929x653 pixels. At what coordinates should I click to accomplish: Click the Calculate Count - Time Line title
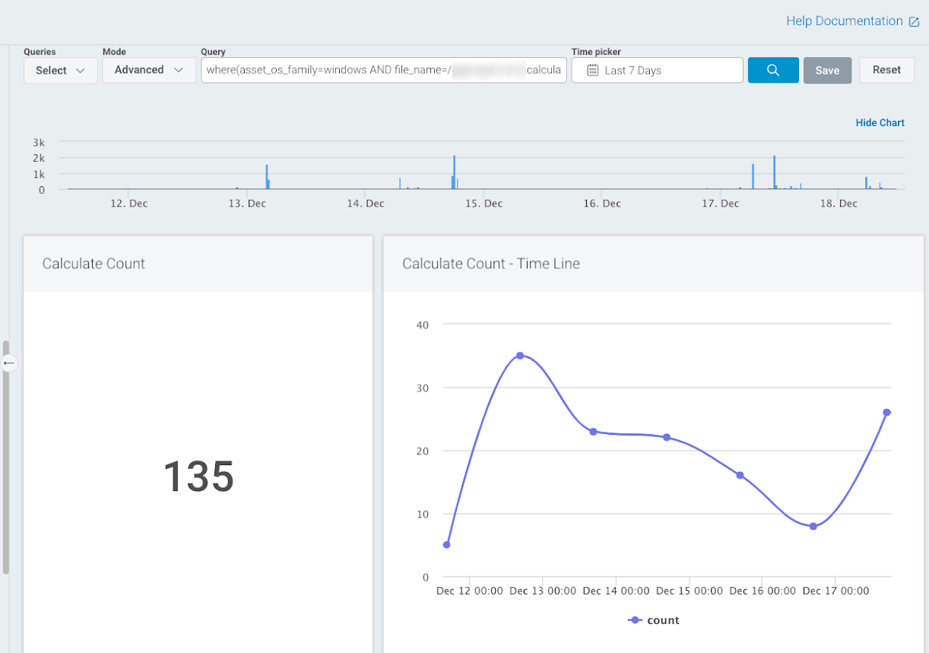pos(491,264)
